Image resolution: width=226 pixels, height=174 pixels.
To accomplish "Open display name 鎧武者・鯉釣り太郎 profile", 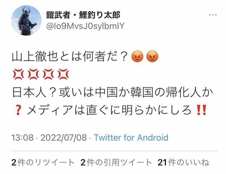I will tap(83, 15).
